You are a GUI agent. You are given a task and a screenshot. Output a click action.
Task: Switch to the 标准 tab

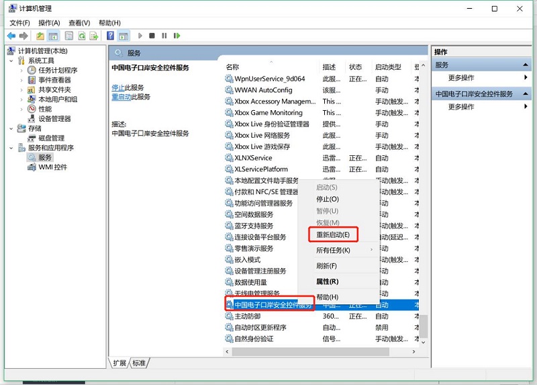coord(139,363)
